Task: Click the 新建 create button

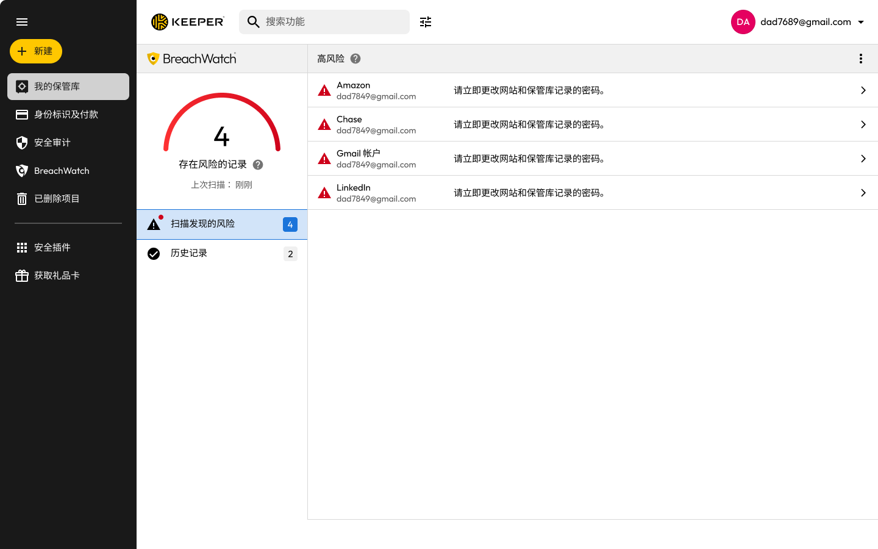Action: point(36,51)
